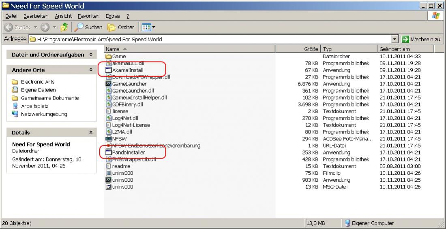
Task: Select PMBWrapperLib.dll file
Action: click(x=131, y=159)
